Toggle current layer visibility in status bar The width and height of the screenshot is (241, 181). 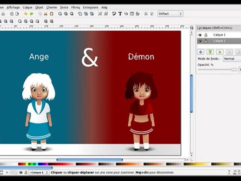(x=21, y=172)
